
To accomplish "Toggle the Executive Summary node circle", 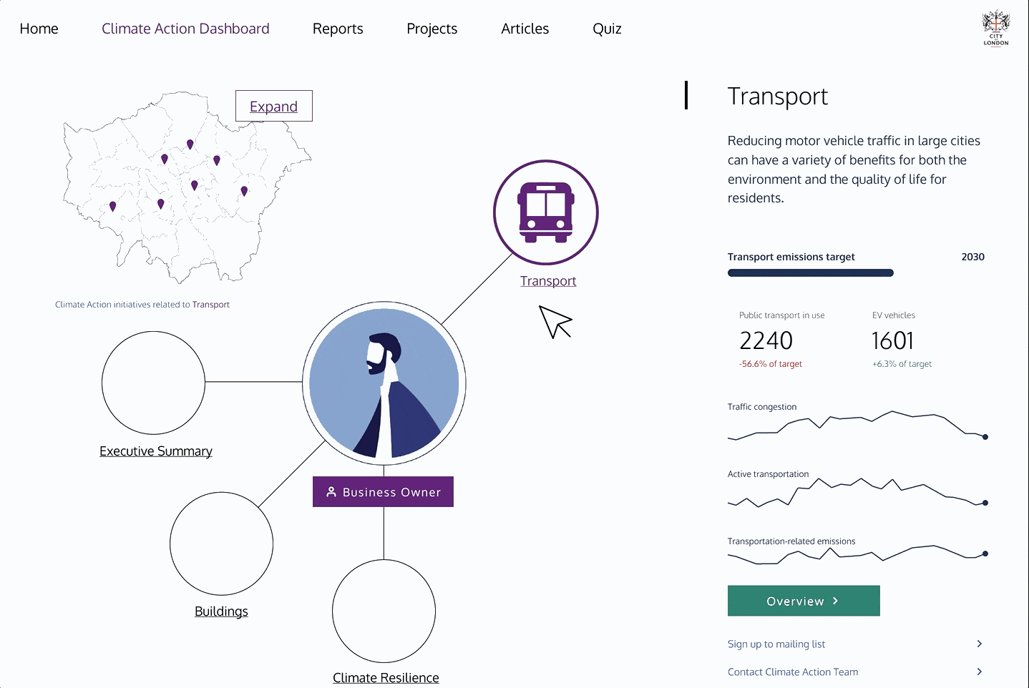I will pyautogui.click(x=153, y=383).
